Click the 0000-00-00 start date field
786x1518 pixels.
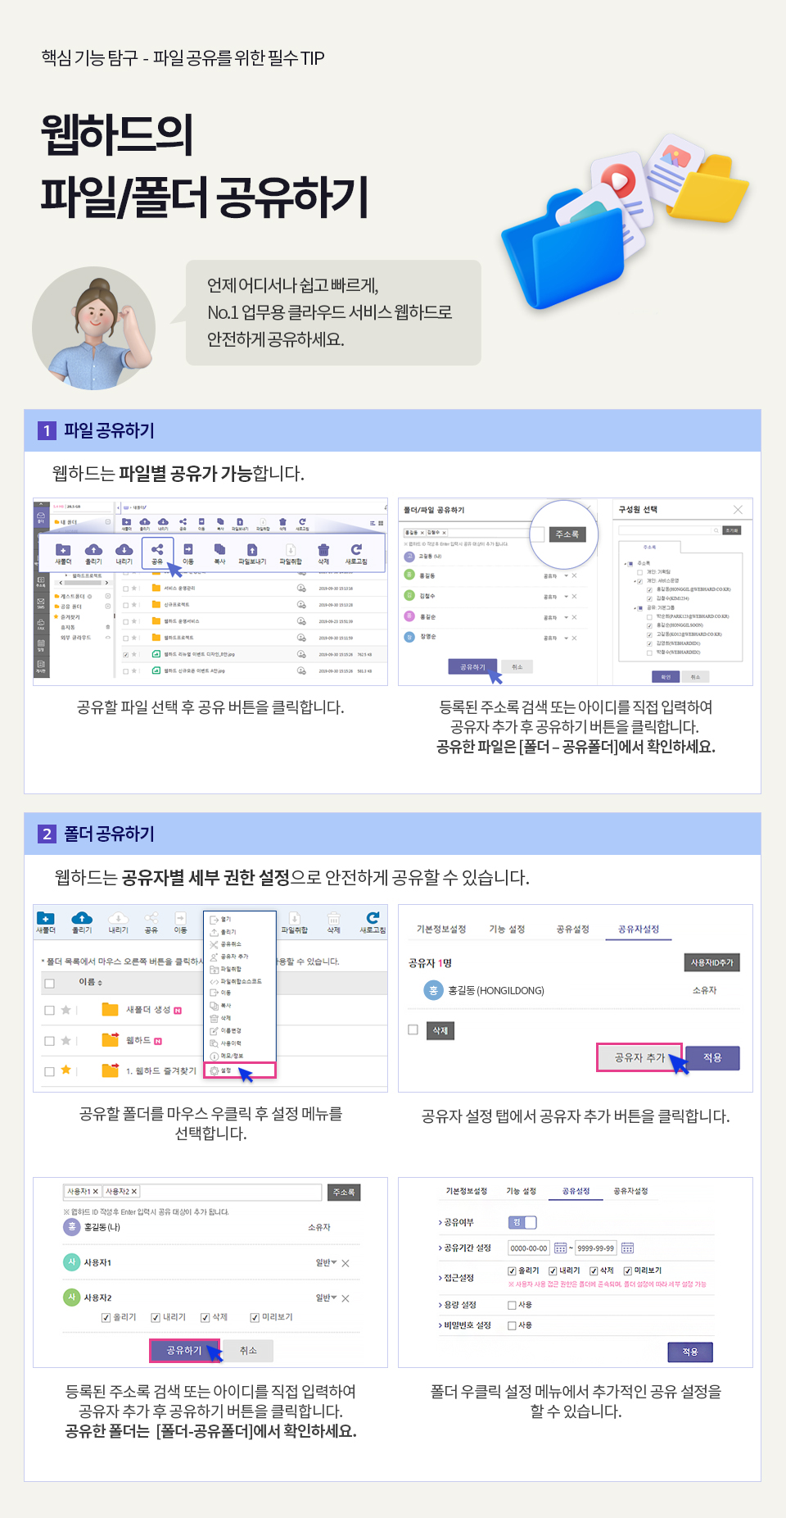(x=529, y=1248)
